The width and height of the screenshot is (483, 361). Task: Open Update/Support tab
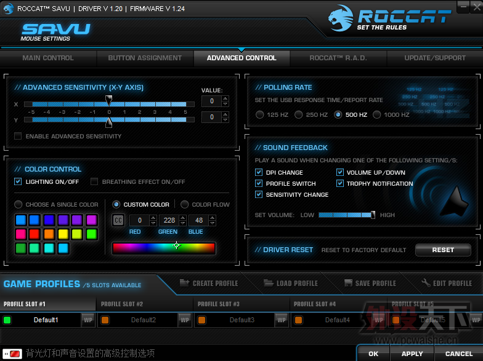pyautogui.click(x=435, y=58)
